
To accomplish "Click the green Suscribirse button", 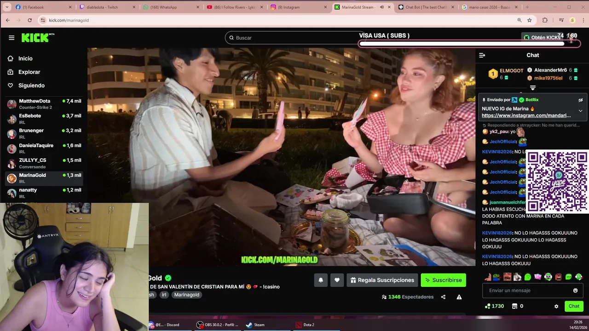I will tap(443, 280).
